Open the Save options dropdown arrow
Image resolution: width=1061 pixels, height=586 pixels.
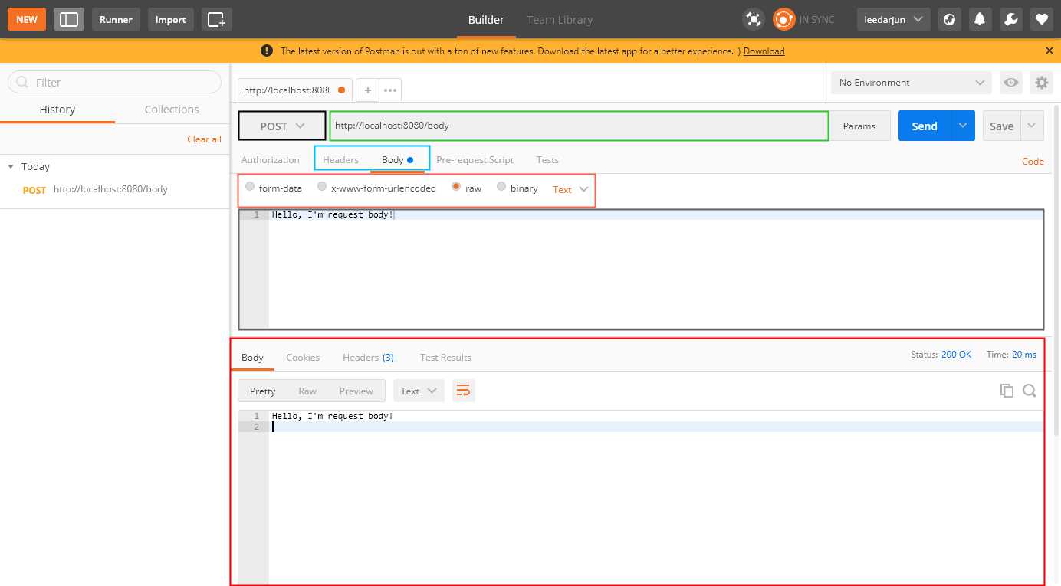1032,126
